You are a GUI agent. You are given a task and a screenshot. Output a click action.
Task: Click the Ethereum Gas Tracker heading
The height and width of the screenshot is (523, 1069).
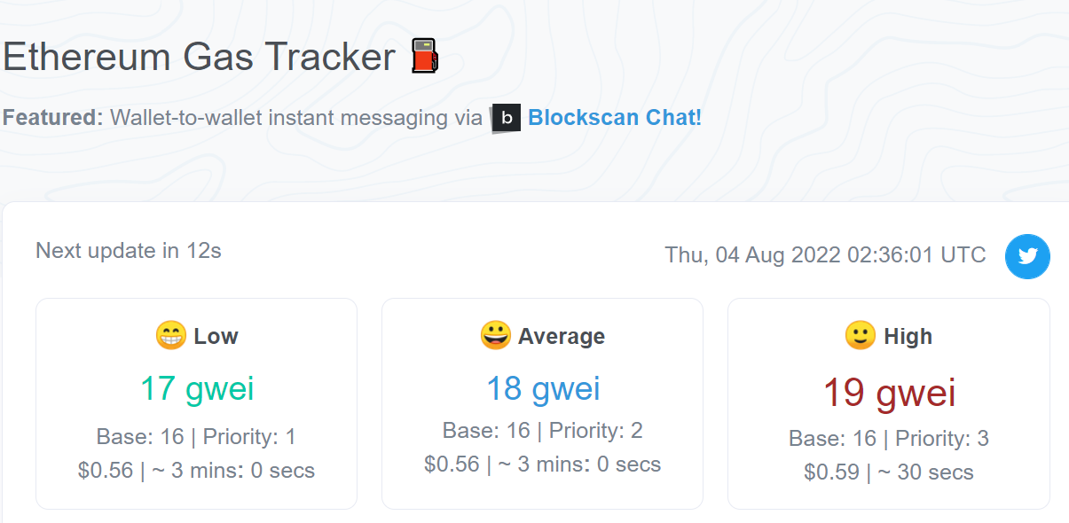pos(199,57)
